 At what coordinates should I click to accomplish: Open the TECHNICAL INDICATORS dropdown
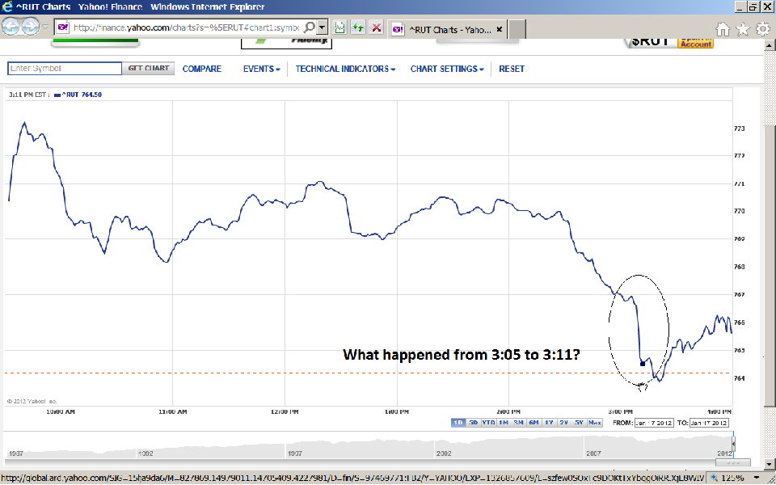(345, 69)
